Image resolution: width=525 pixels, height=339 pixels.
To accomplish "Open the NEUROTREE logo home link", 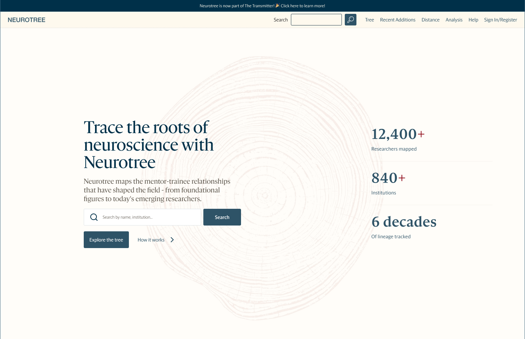I will point(27,20).
